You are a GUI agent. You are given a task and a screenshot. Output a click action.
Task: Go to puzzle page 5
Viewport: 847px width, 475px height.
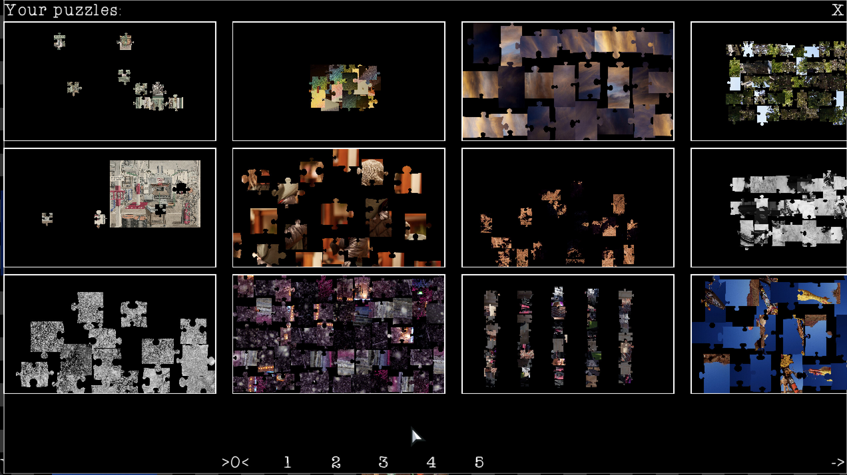point(479,462)
